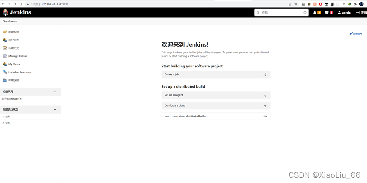This screenshot has width=367, height=183.
Task: Click the 构建历史 build history icon
Action: 5,48
